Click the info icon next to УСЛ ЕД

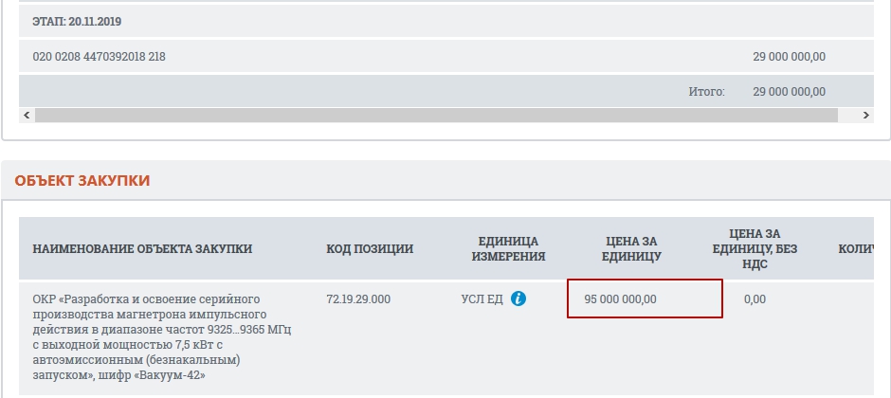point(518,298)
